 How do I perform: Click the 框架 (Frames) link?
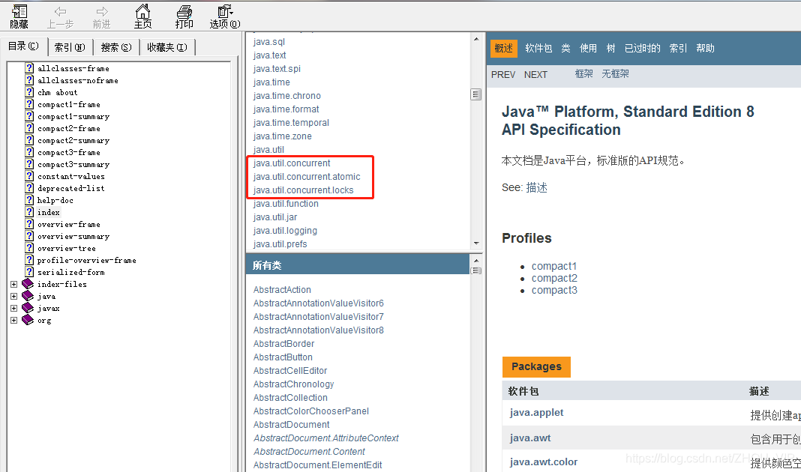coord(584,74)
